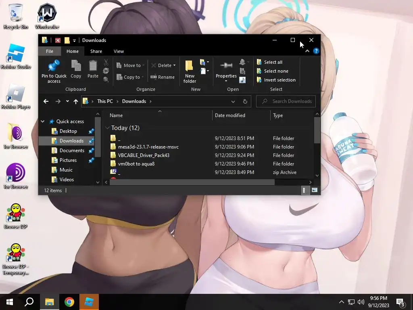Open Windscribe desktop shortcut
This screenshot has height=310, width=413.
tap(47, 16)
